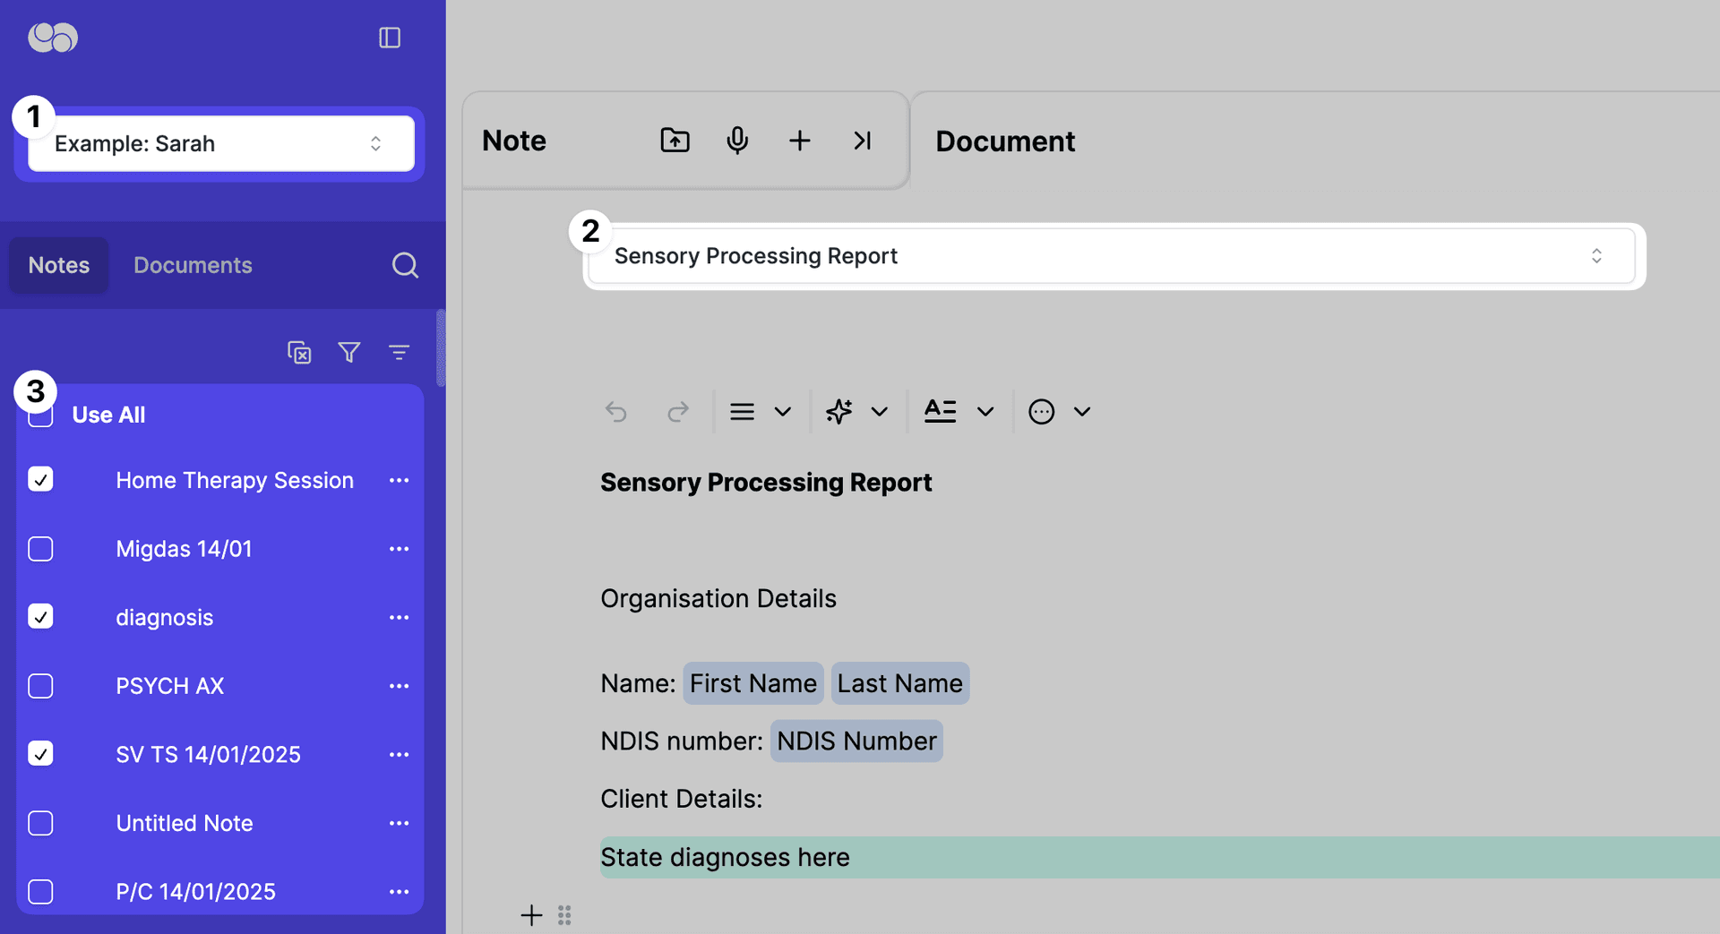This screenshot has height=934, width=1720.
Task: Open search in the Notes panel
Action: point(405,265)
